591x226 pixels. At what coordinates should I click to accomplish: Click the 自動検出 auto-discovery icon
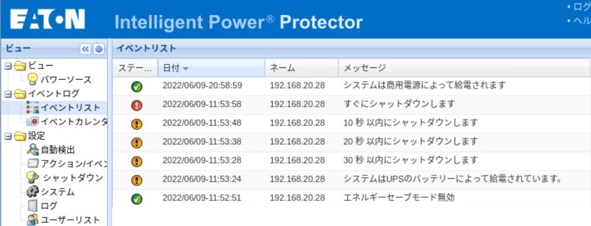[33, 150]
